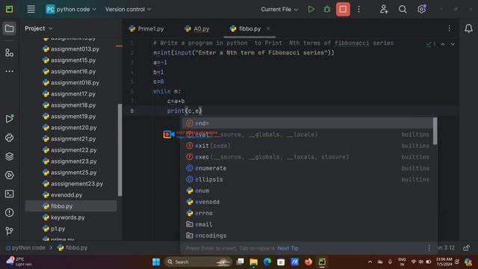Open asssignement23.py in project tree
Viewport: 478px width, 269px height.
click(72, 184)
